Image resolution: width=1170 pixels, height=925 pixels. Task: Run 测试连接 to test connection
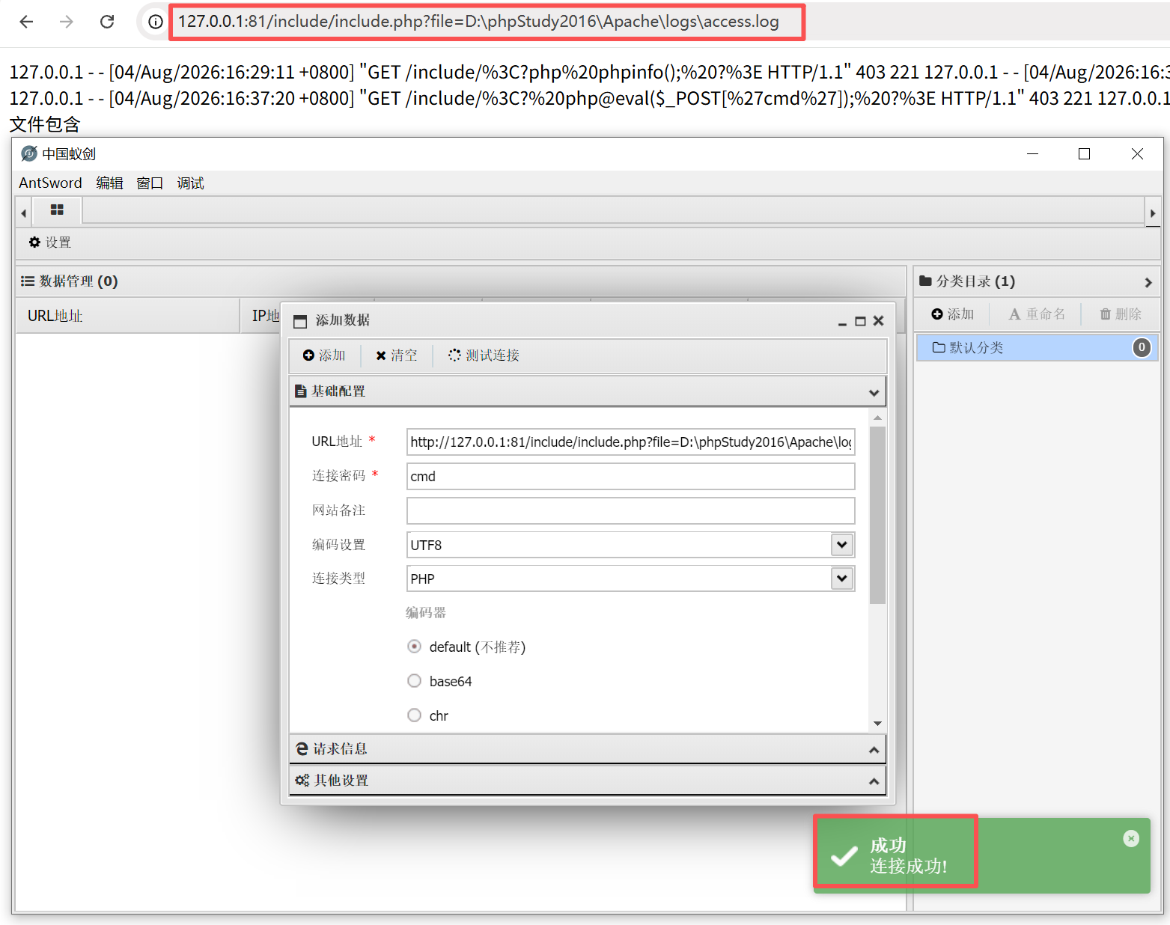tap(484, 355)
